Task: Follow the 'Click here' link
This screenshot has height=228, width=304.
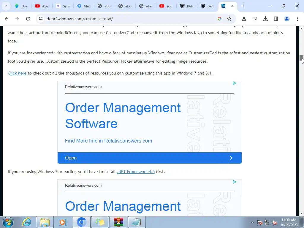Action: click(x=17, y=73)
